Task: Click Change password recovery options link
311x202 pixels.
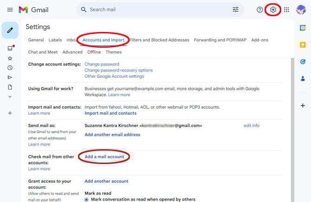Action: coord(119,70)
